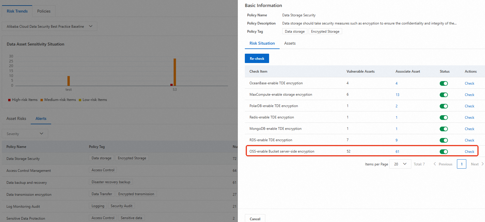Select Data Storage Security policy row
485x222 pixels.
coord(120,158)
